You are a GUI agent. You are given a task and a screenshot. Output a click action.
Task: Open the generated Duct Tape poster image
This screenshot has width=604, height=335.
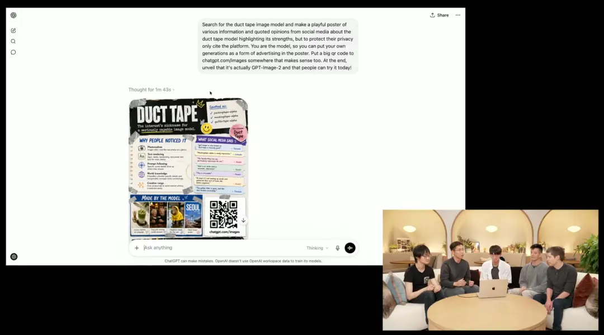coord(188,167)
